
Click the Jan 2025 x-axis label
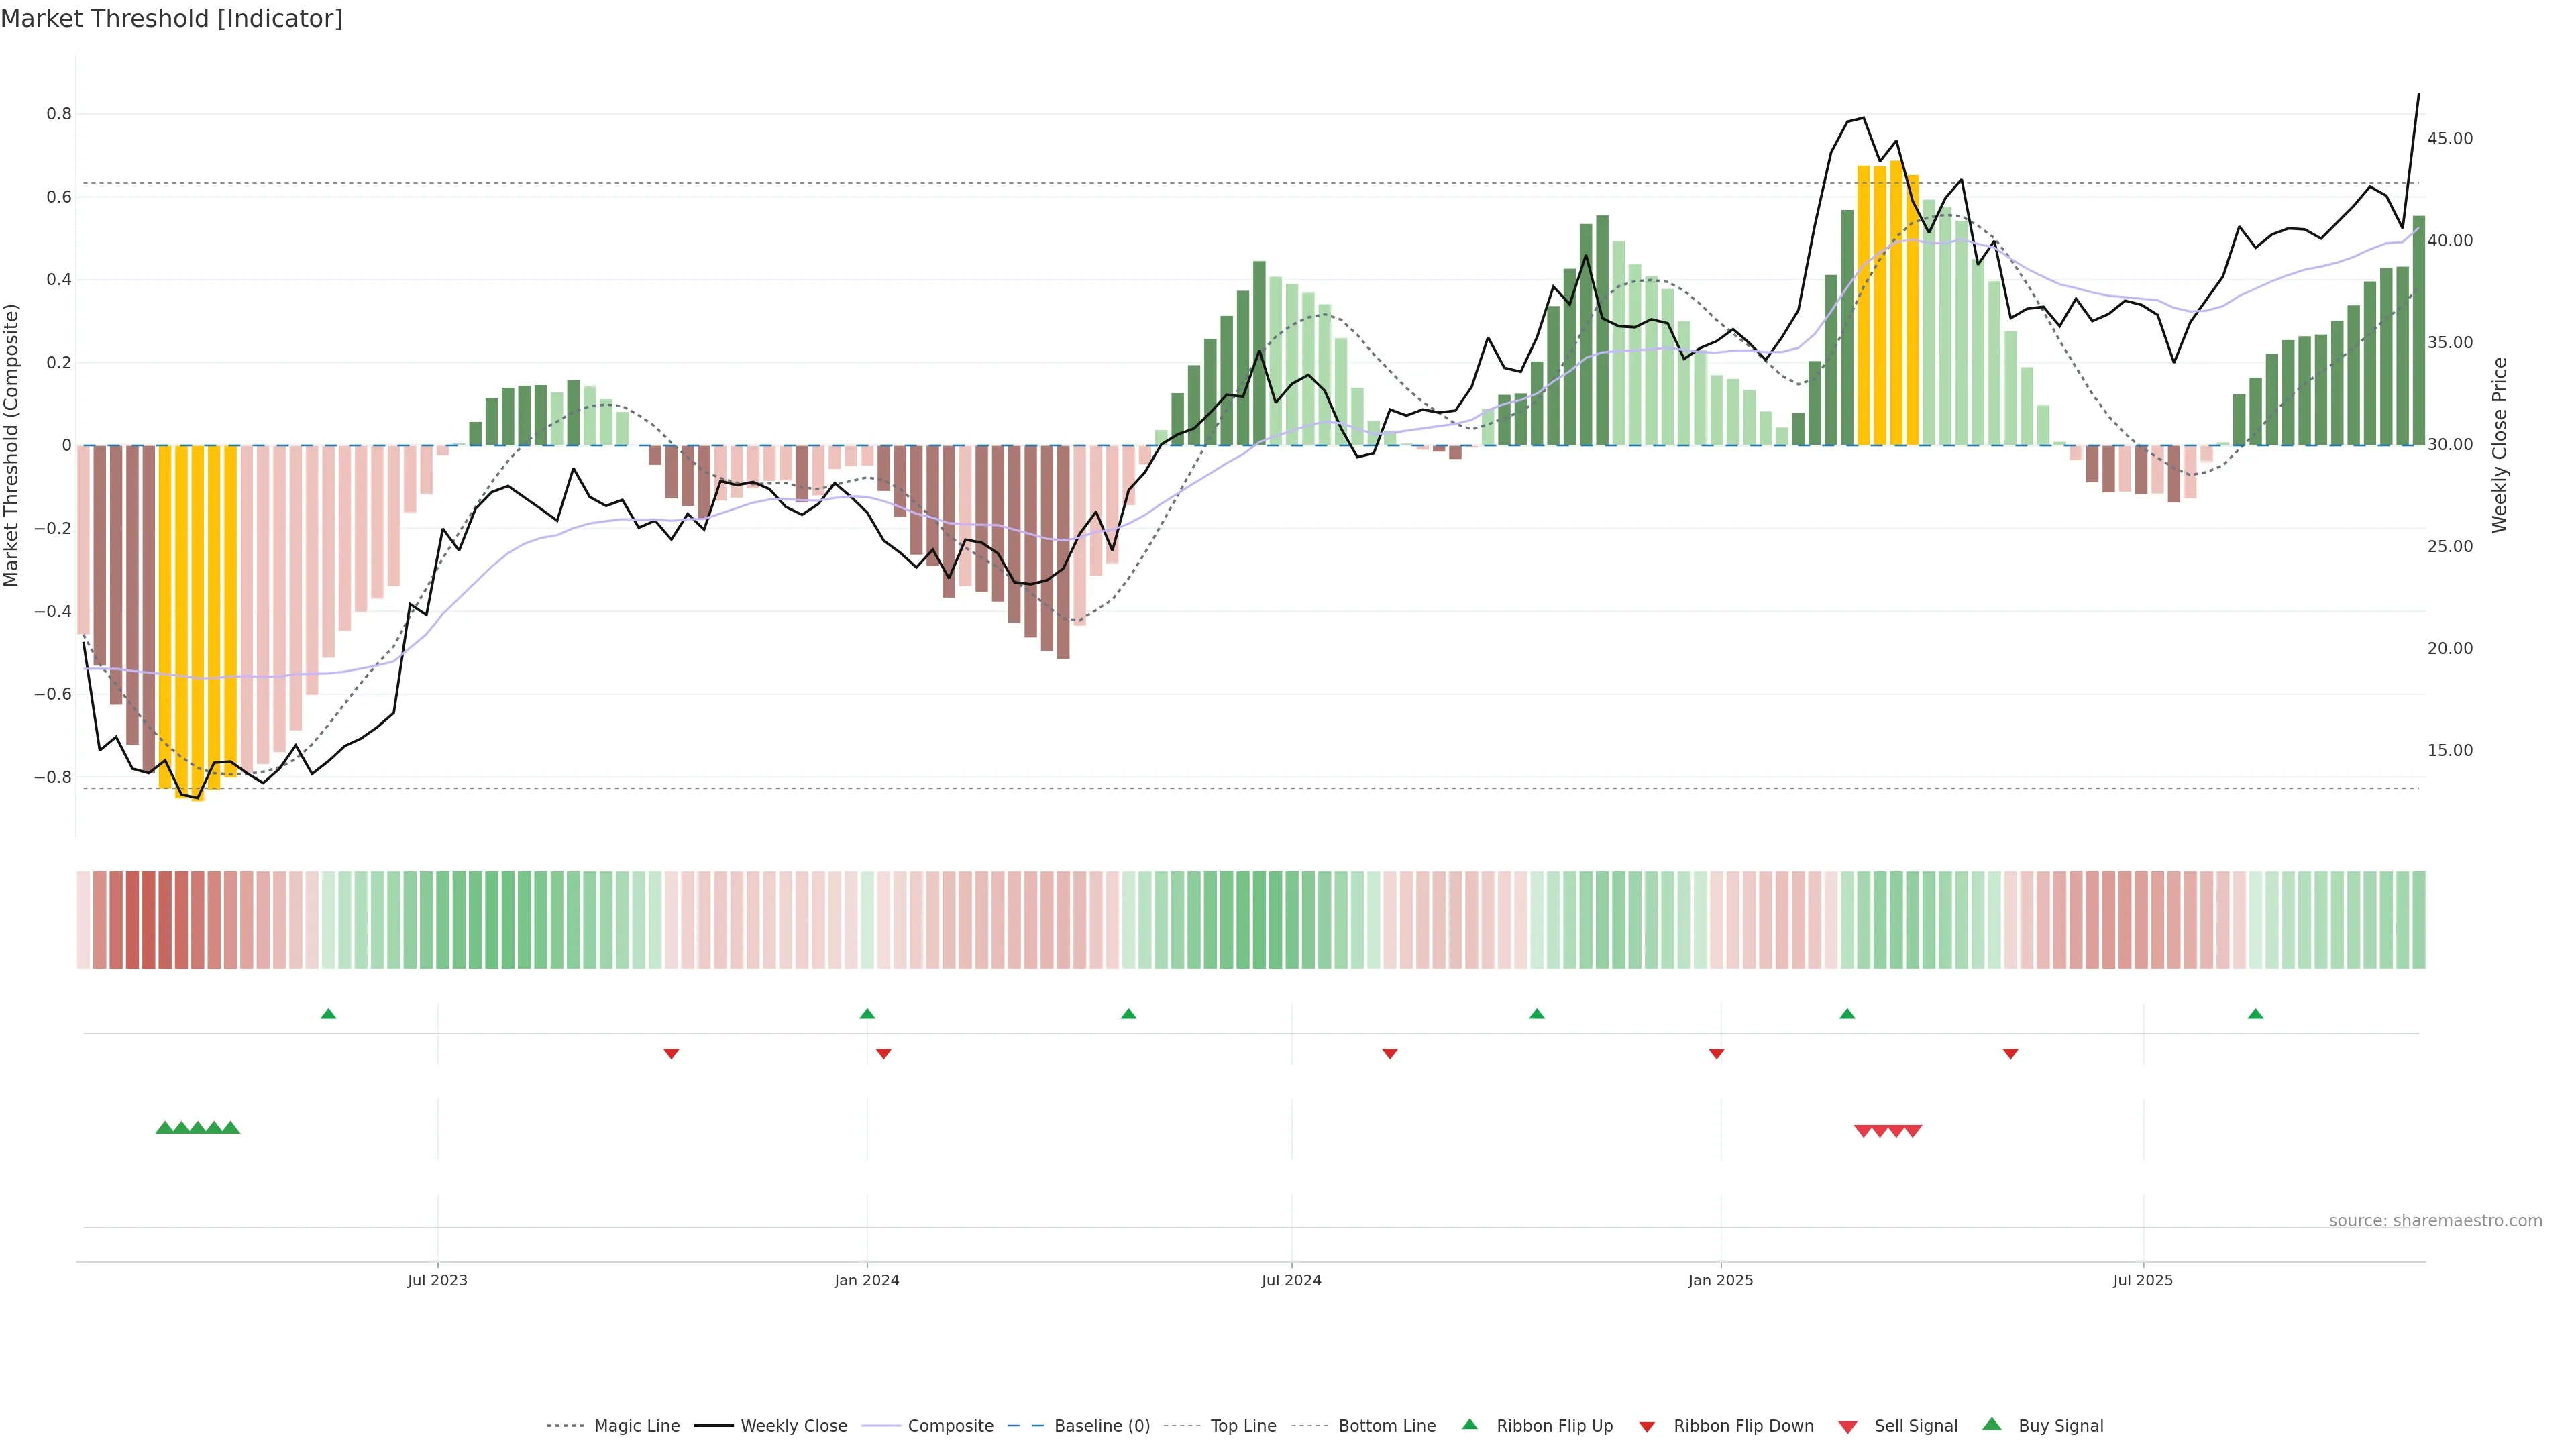coord(1720,1280)
